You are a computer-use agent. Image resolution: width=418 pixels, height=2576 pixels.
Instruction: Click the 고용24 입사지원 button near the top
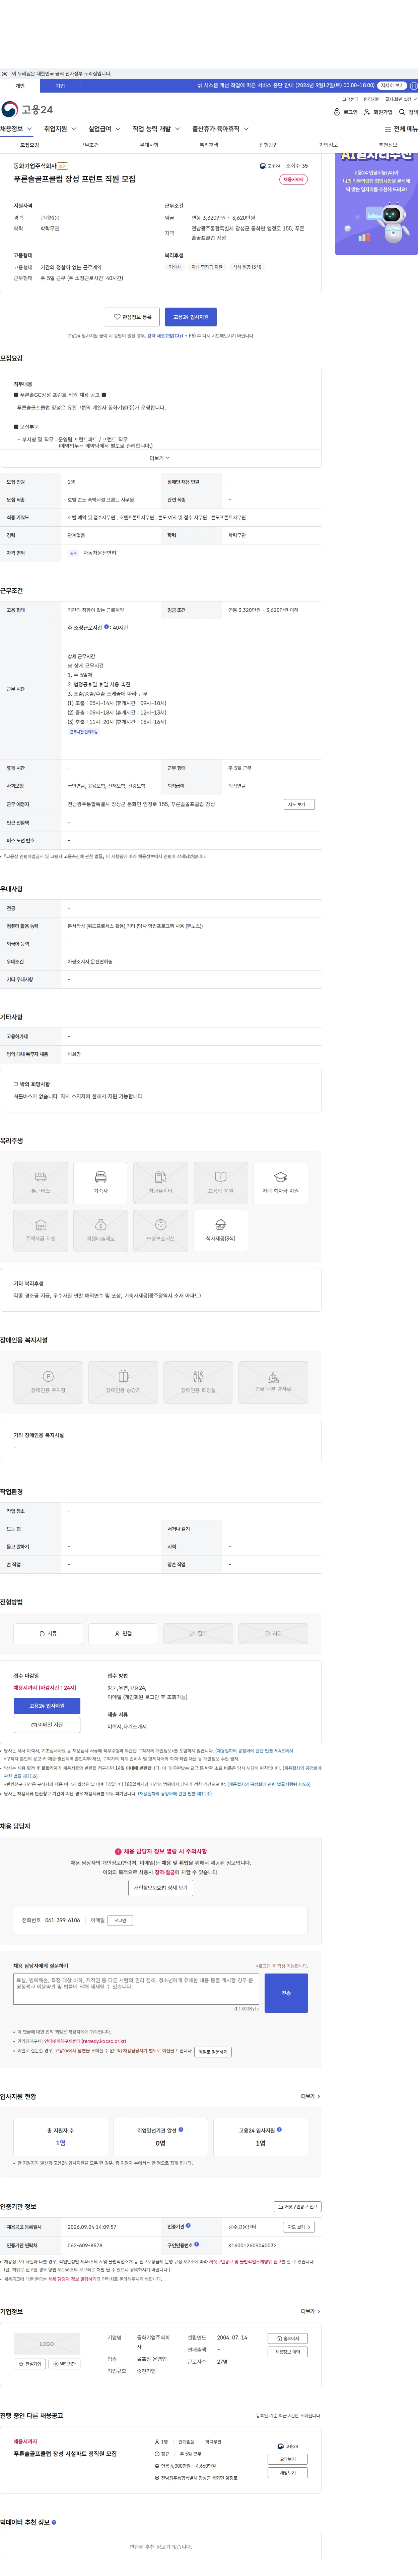(x=191, y=317)
